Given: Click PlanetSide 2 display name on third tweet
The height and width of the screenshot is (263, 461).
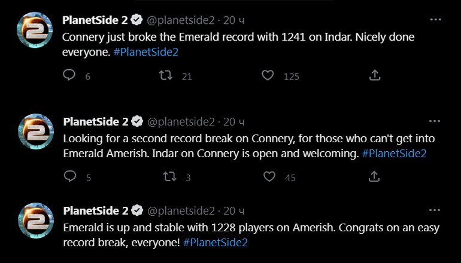Looking at the screenshot, I should click(x=96, y=210).
